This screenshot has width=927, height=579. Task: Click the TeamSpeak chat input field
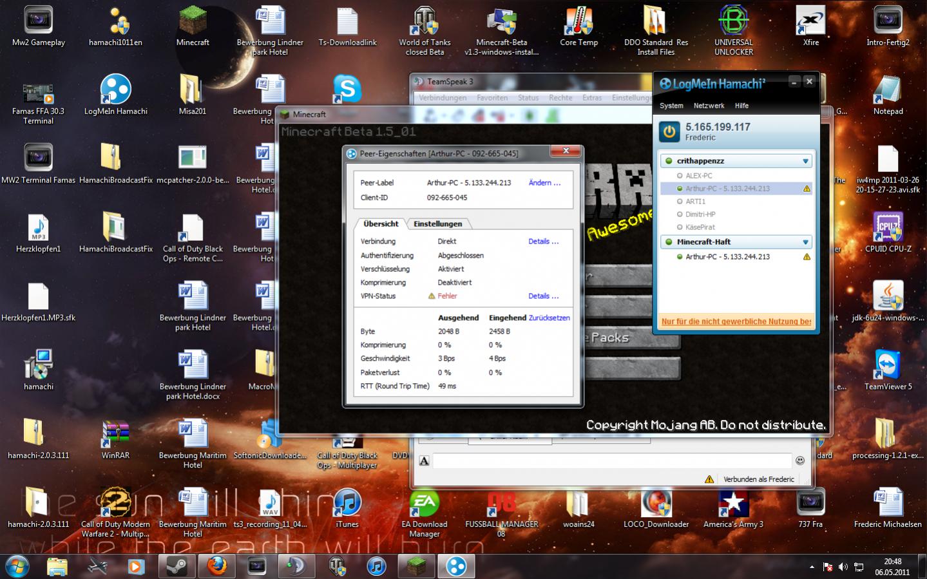612,460
